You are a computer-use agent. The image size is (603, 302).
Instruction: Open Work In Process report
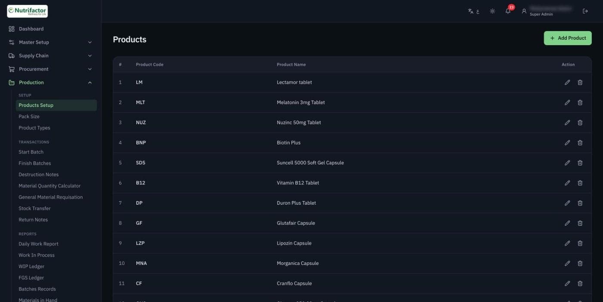[37, 255]
